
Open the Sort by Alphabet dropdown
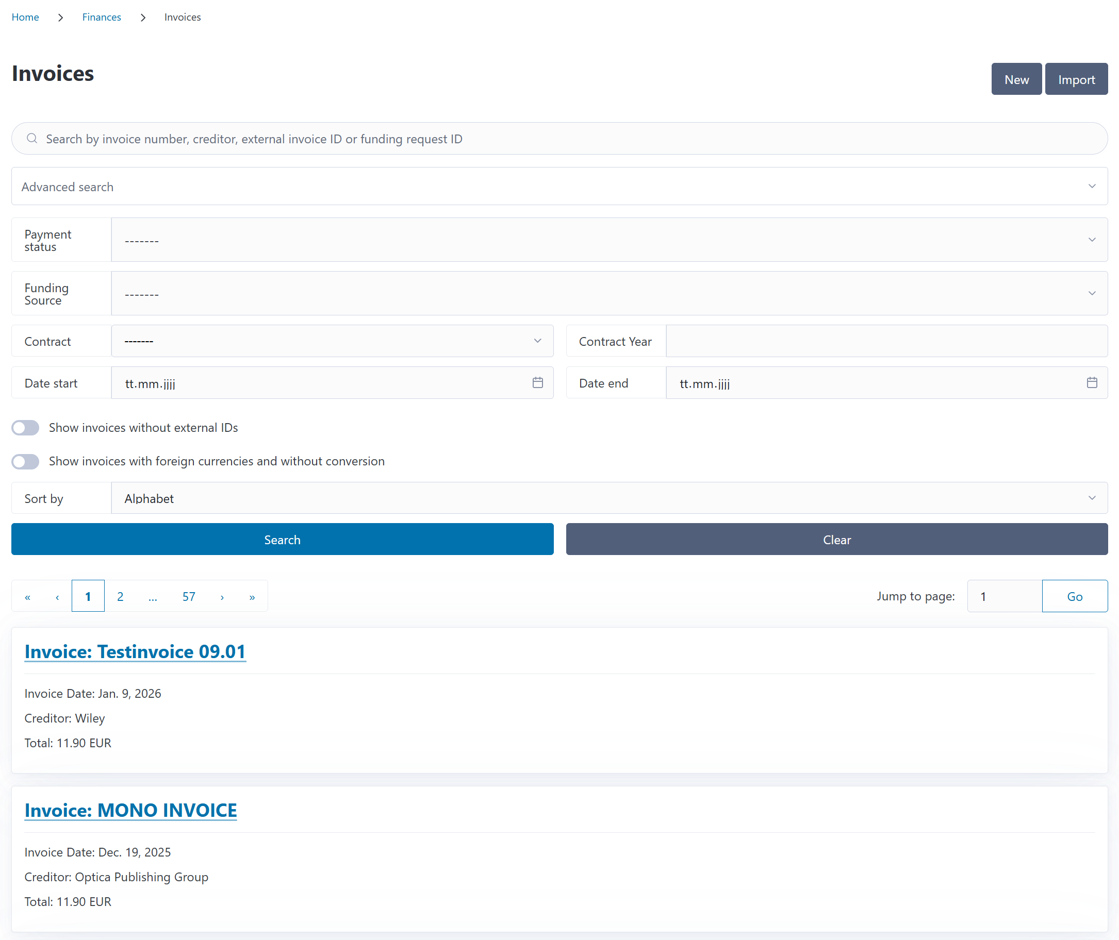[609, 498]
